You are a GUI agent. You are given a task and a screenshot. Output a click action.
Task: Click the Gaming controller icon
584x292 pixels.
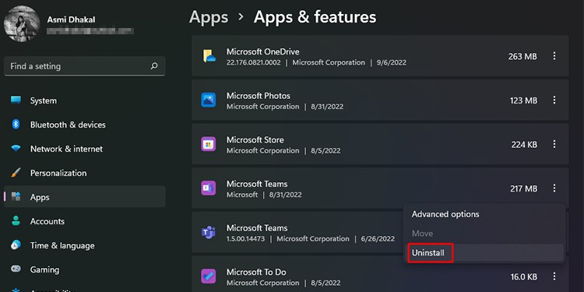pos(16,269)
